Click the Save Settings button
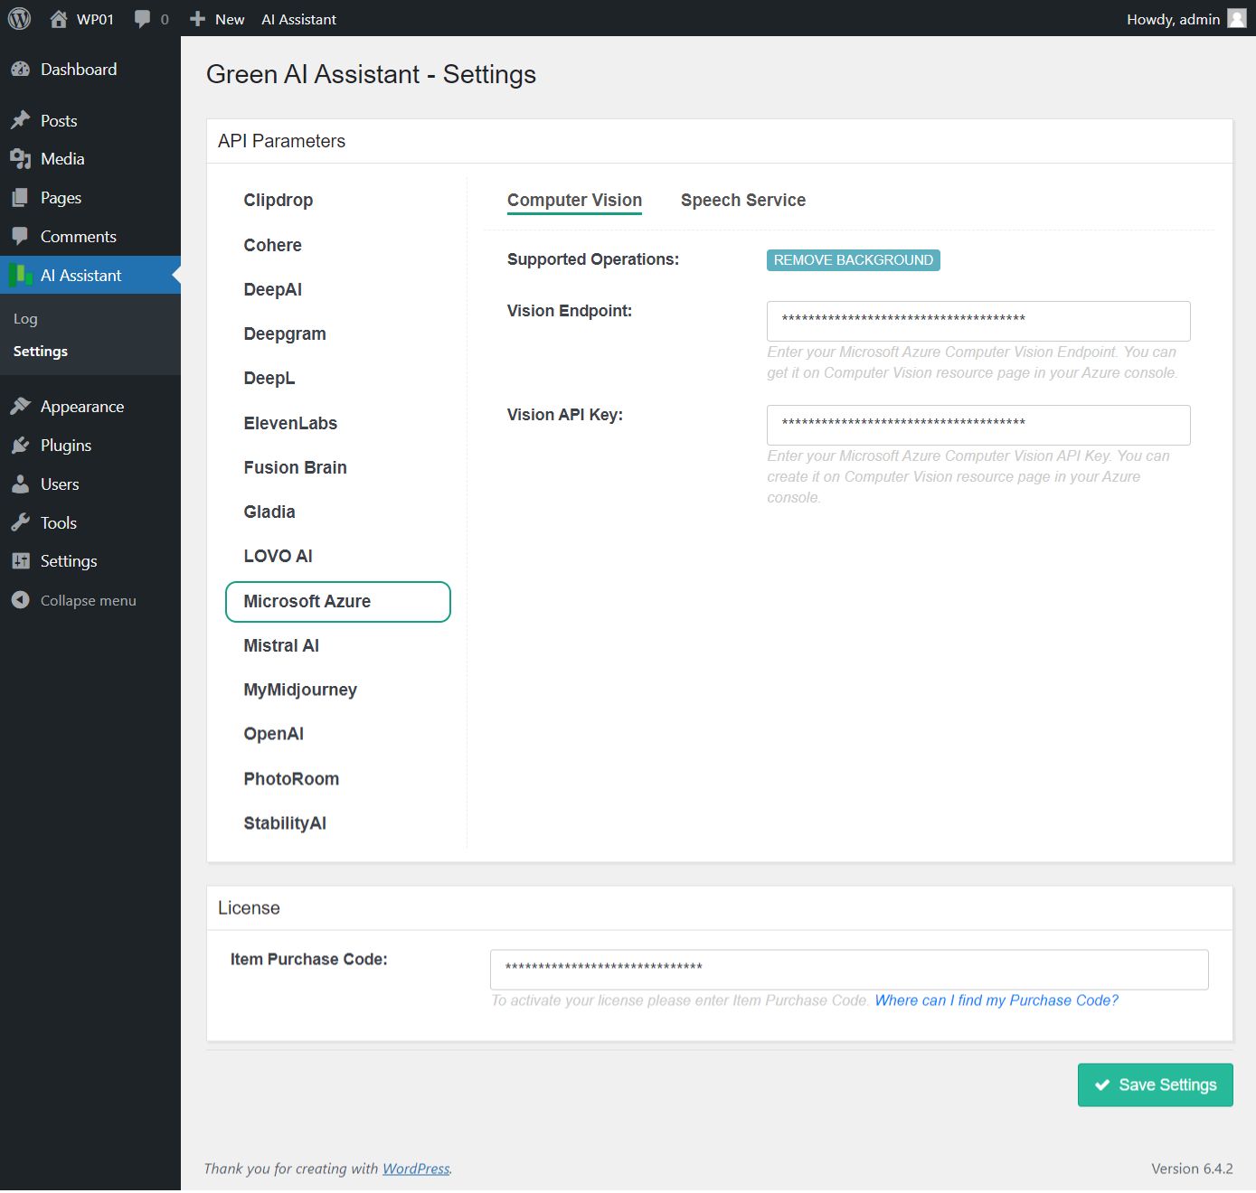The height and width of the screenshot is (1193, 1256). click(1155, 1085)
